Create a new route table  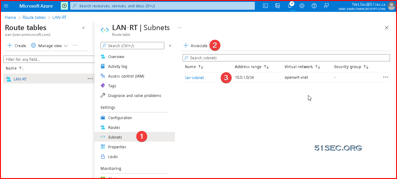pyautogui.click(x=17, y=46)
